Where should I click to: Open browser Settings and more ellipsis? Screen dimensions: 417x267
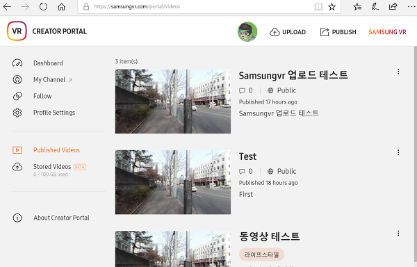pos(411,7)
